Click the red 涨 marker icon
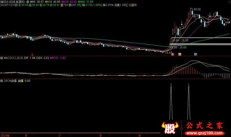This screenshot has width=231, height=137. [172, 54]
